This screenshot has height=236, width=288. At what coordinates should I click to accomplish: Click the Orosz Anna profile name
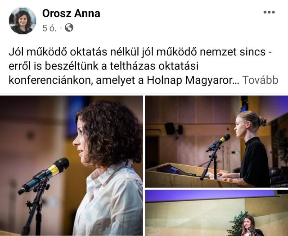71,14
